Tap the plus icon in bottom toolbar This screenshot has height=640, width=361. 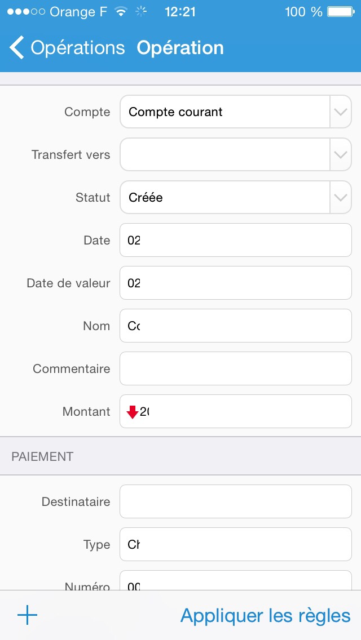click(27, 615)
